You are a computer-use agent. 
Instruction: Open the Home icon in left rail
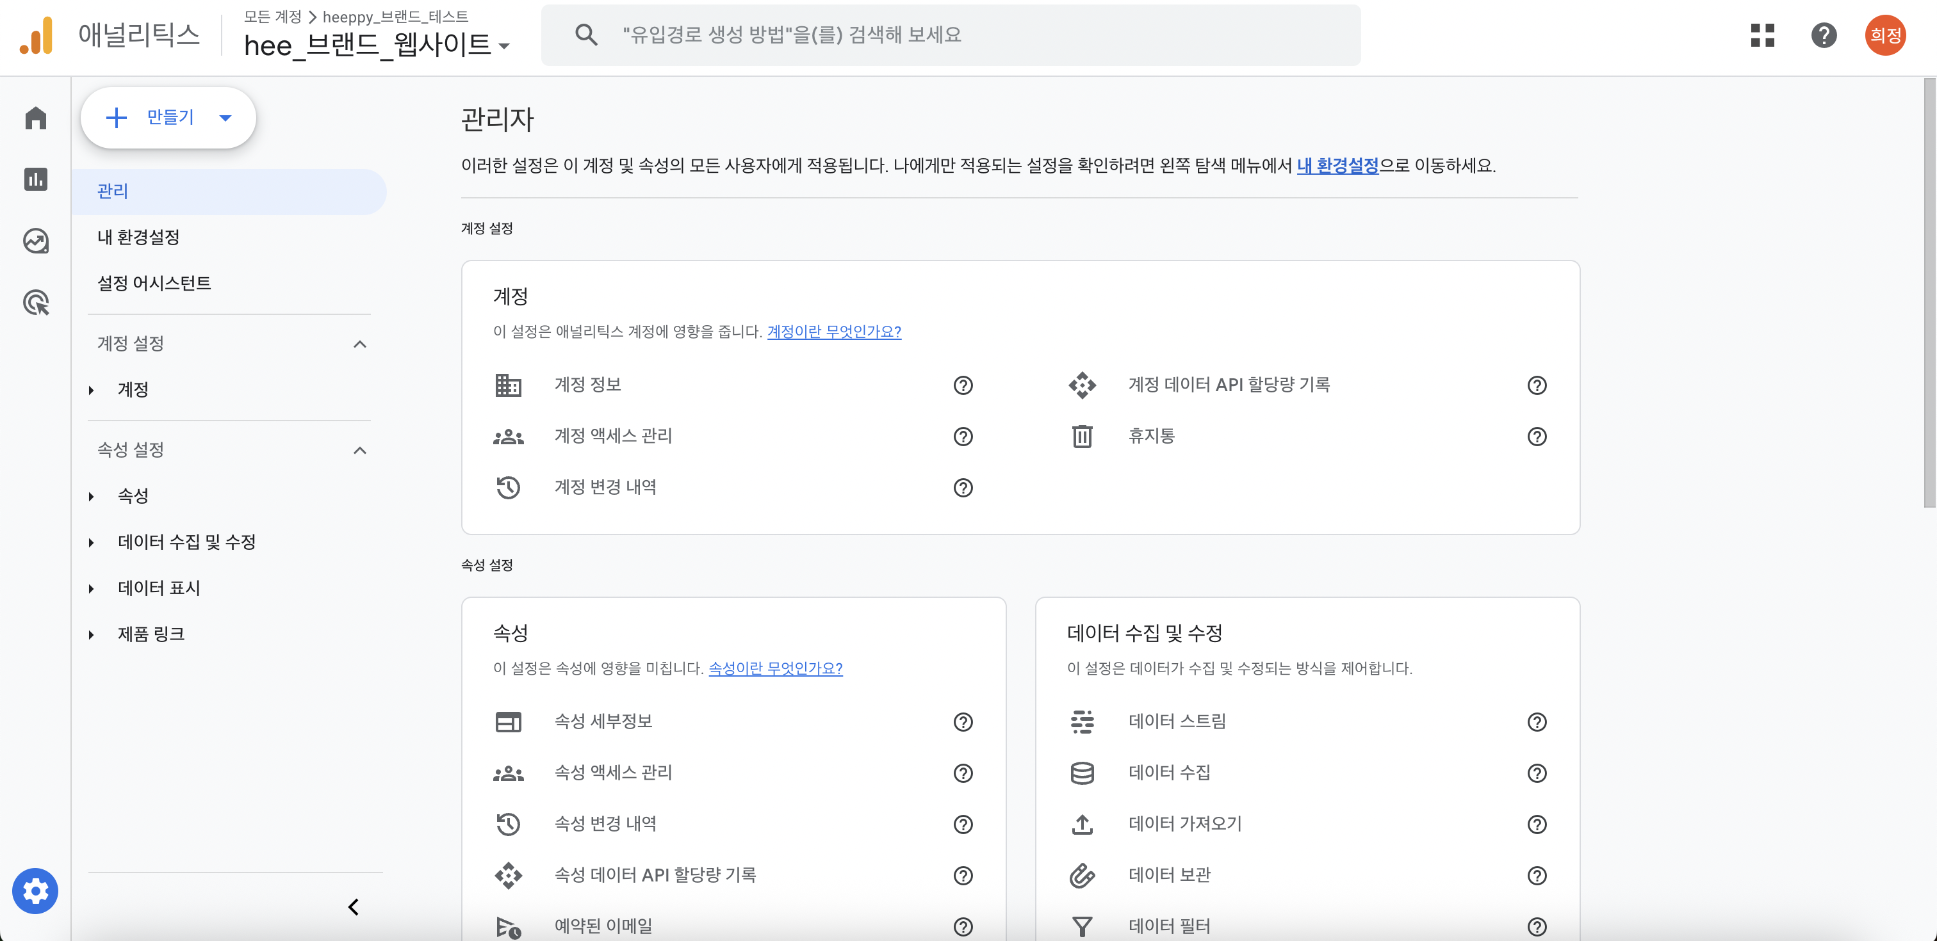pos(35,118)
